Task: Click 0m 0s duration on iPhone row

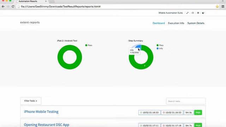Action: [x=189, y=113]
